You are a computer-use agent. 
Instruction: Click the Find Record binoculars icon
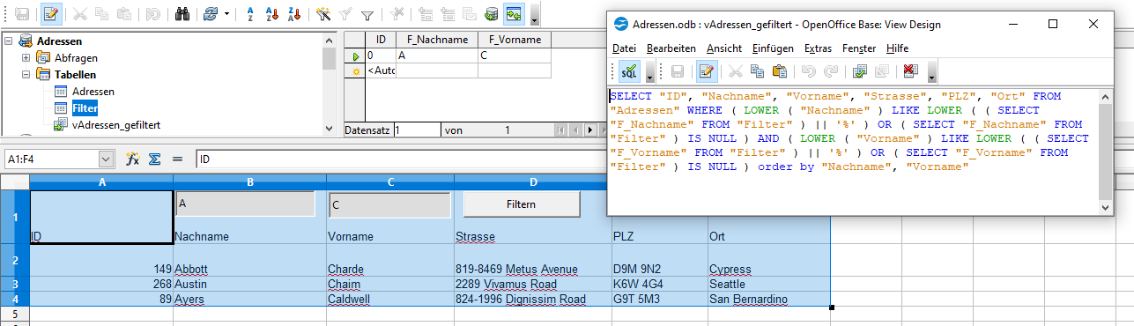click(x=183, y=14)
